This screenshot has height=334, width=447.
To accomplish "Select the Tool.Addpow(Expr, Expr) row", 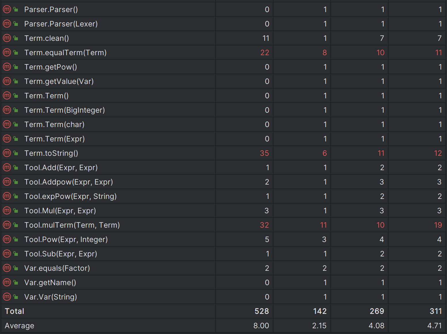I will click(x=223, y=182).
